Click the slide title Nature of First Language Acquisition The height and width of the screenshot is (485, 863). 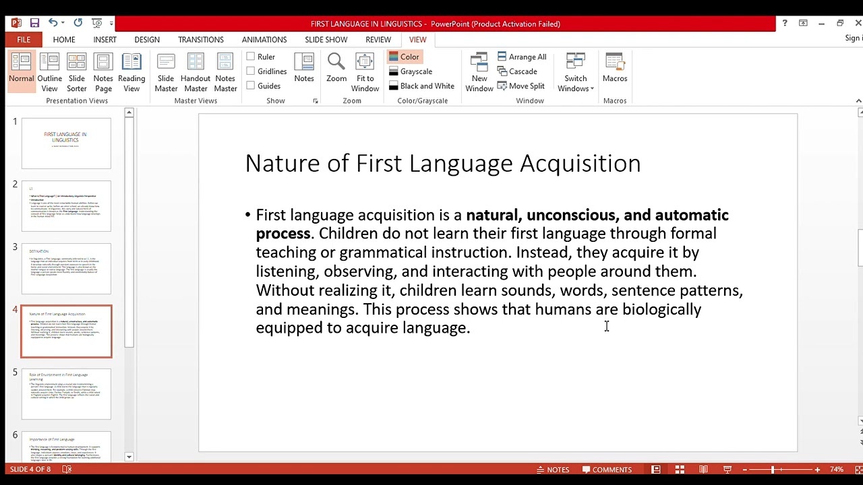tap(443, 163)
